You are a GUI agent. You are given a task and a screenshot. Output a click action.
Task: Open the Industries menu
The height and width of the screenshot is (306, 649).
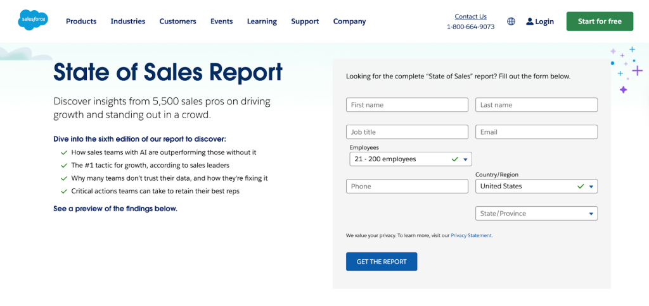(x=127, y=21)
